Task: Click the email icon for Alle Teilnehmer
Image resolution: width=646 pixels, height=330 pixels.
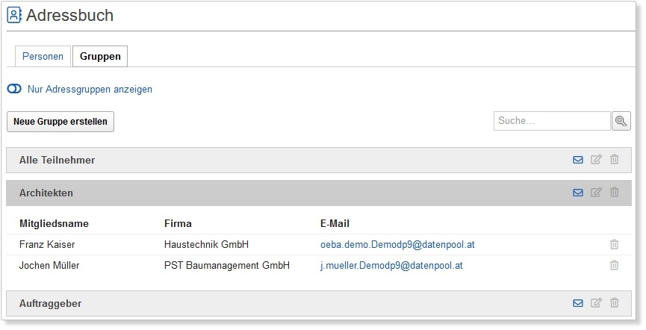Action: [577, 160]
